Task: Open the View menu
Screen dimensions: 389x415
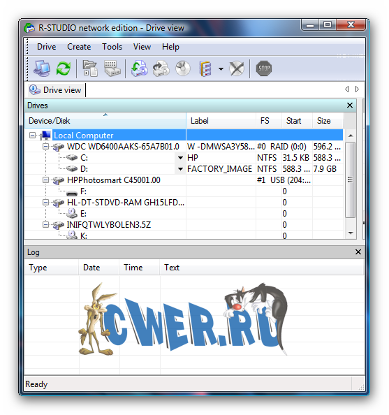Action: [x=142, y=47]
